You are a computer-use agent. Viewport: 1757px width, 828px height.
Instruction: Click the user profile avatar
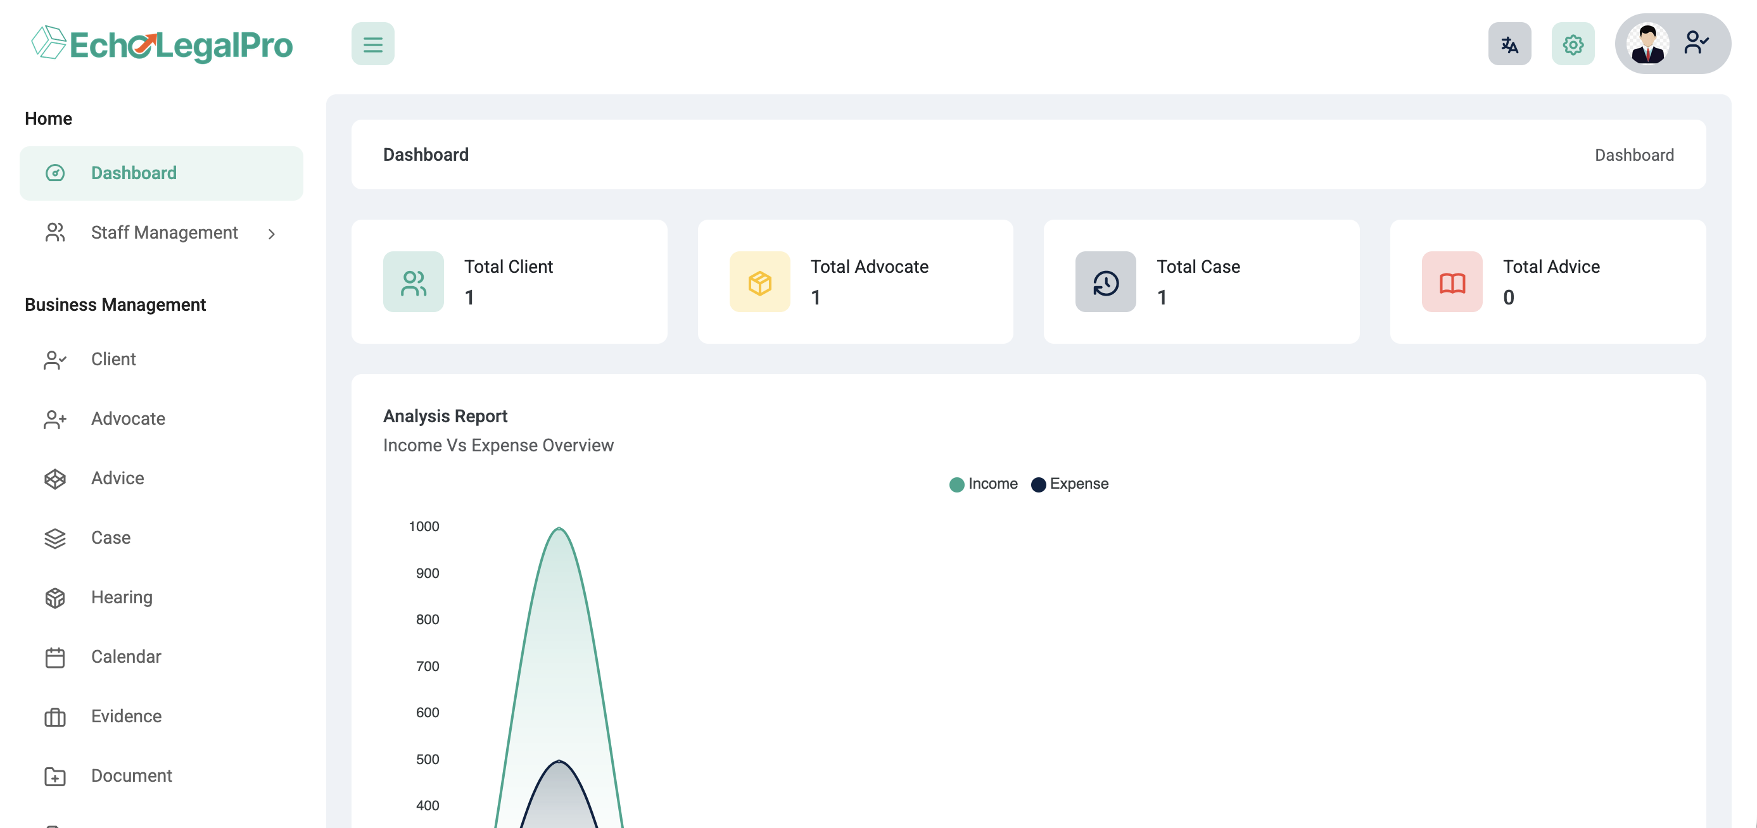[1647, 44]
